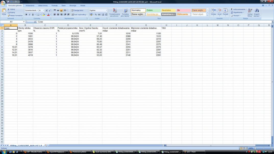274x154 pixels.
Task: Align text to middle of cell
Action: [x=58, y=10]
